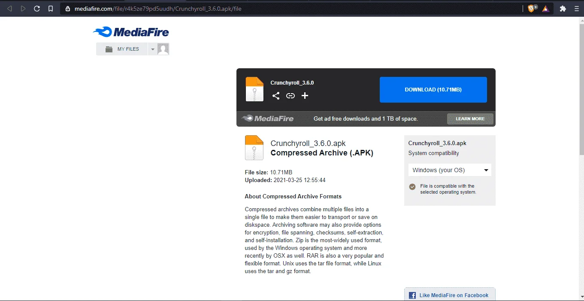Open MY FILES
The height and width of the screenshot is (301, 584).
click(122, 49)
